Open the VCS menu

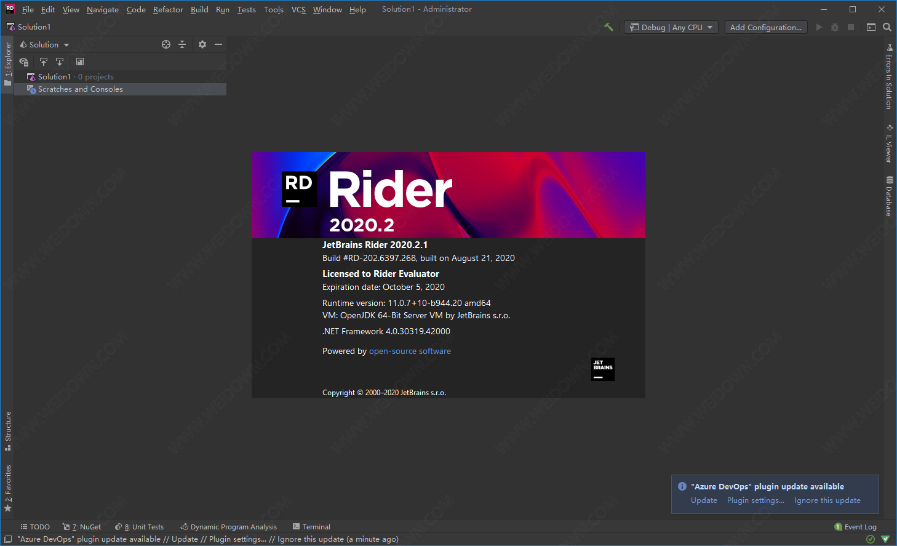click(298, 9)
